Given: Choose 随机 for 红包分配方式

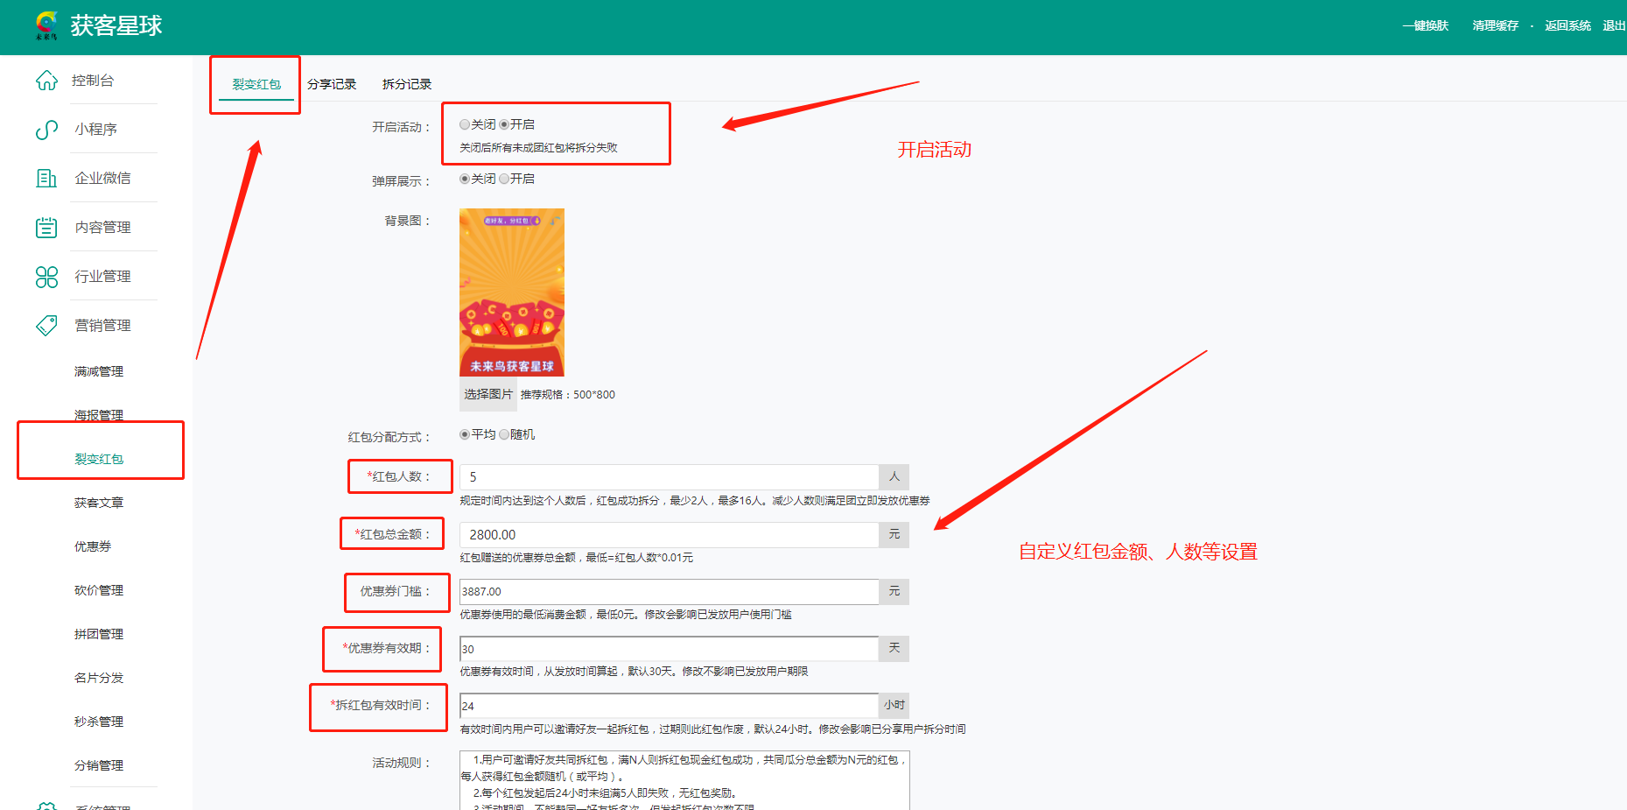Looking at the screenshot, I should 504,435.
